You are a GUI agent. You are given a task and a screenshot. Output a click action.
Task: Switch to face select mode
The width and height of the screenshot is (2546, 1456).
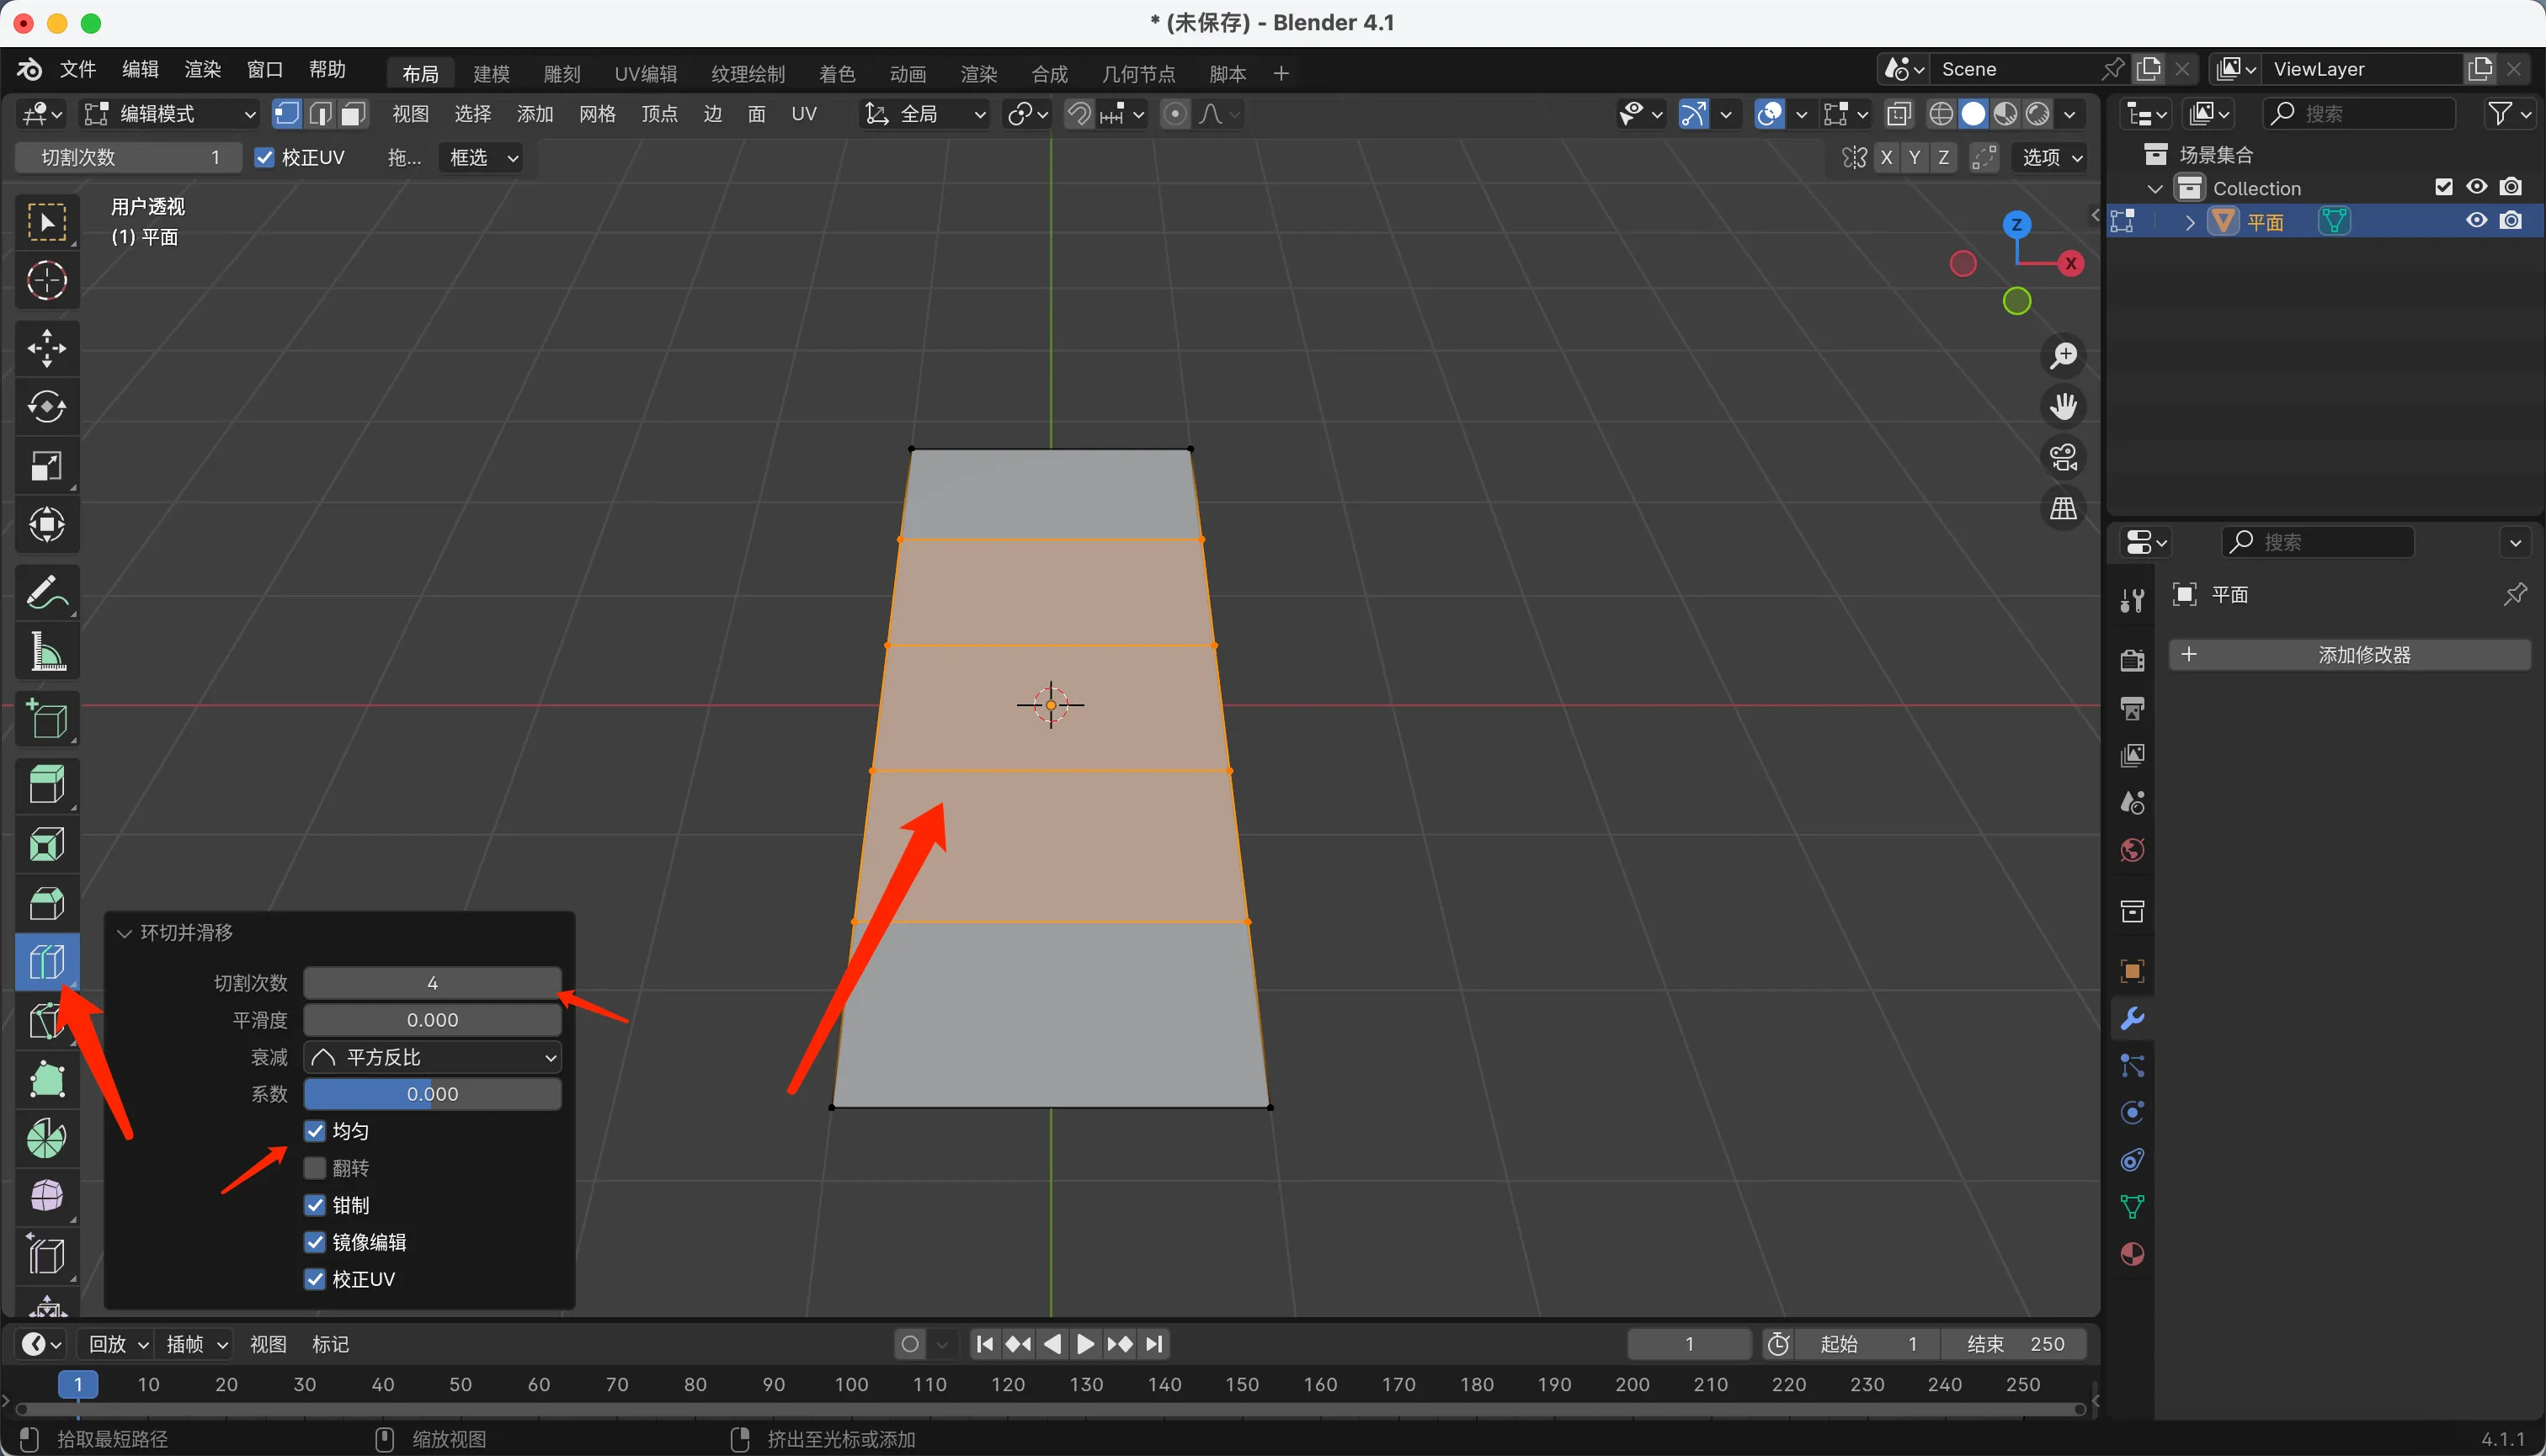352,114
